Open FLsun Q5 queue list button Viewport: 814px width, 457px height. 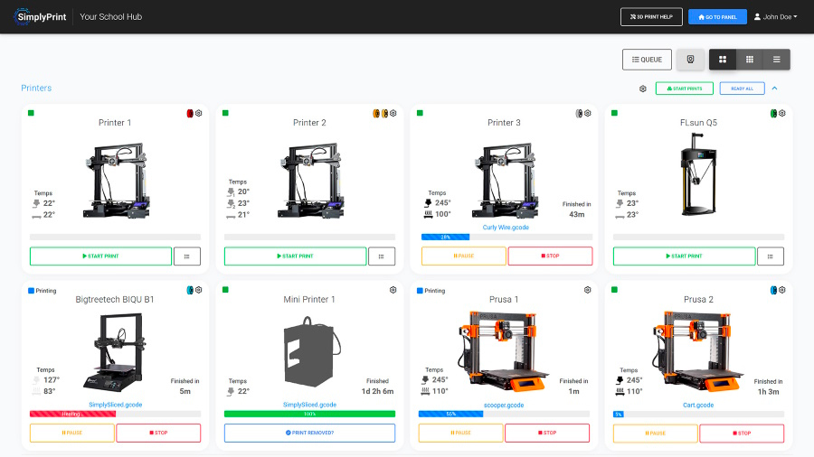771,256
